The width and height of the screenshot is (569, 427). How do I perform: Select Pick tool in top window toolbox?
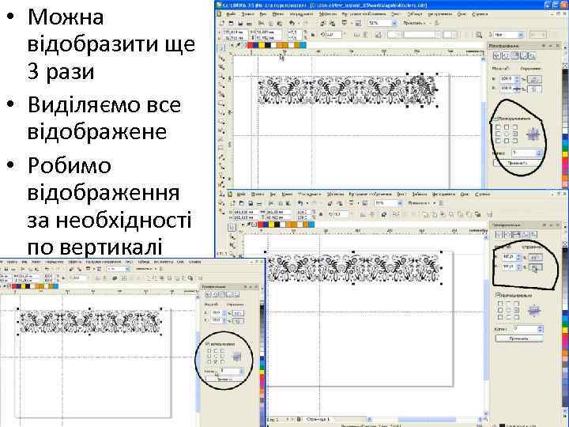[220, 47]
